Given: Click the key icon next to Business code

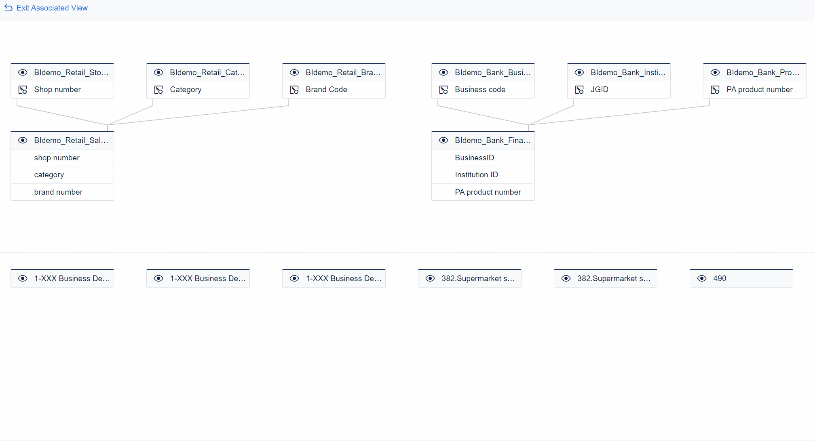Looking at the screenshot, I should click(444, 90).
